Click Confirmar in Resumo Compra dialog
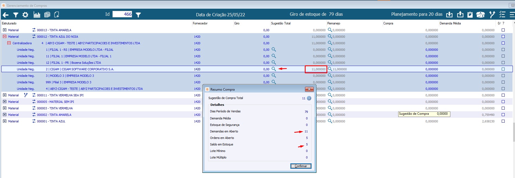 pyautogui.click(x=301, y=166)
